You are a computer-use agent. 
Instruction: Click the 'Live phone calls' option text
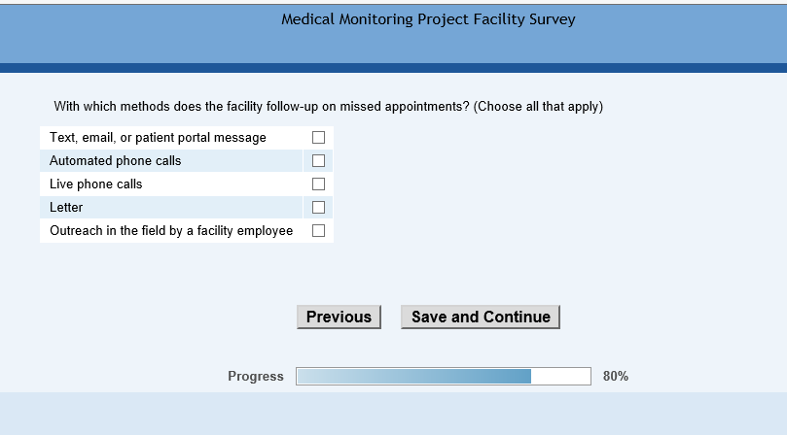[95, 184]
